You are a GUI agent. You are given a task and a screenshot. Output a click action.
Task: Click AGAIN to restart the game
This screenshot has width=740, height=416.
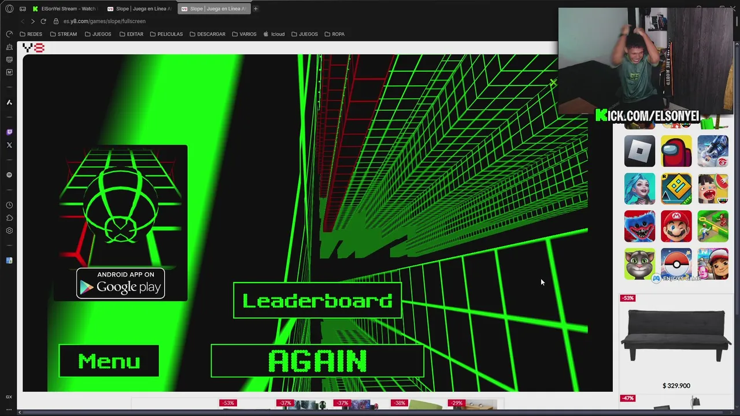coord(317,361)
